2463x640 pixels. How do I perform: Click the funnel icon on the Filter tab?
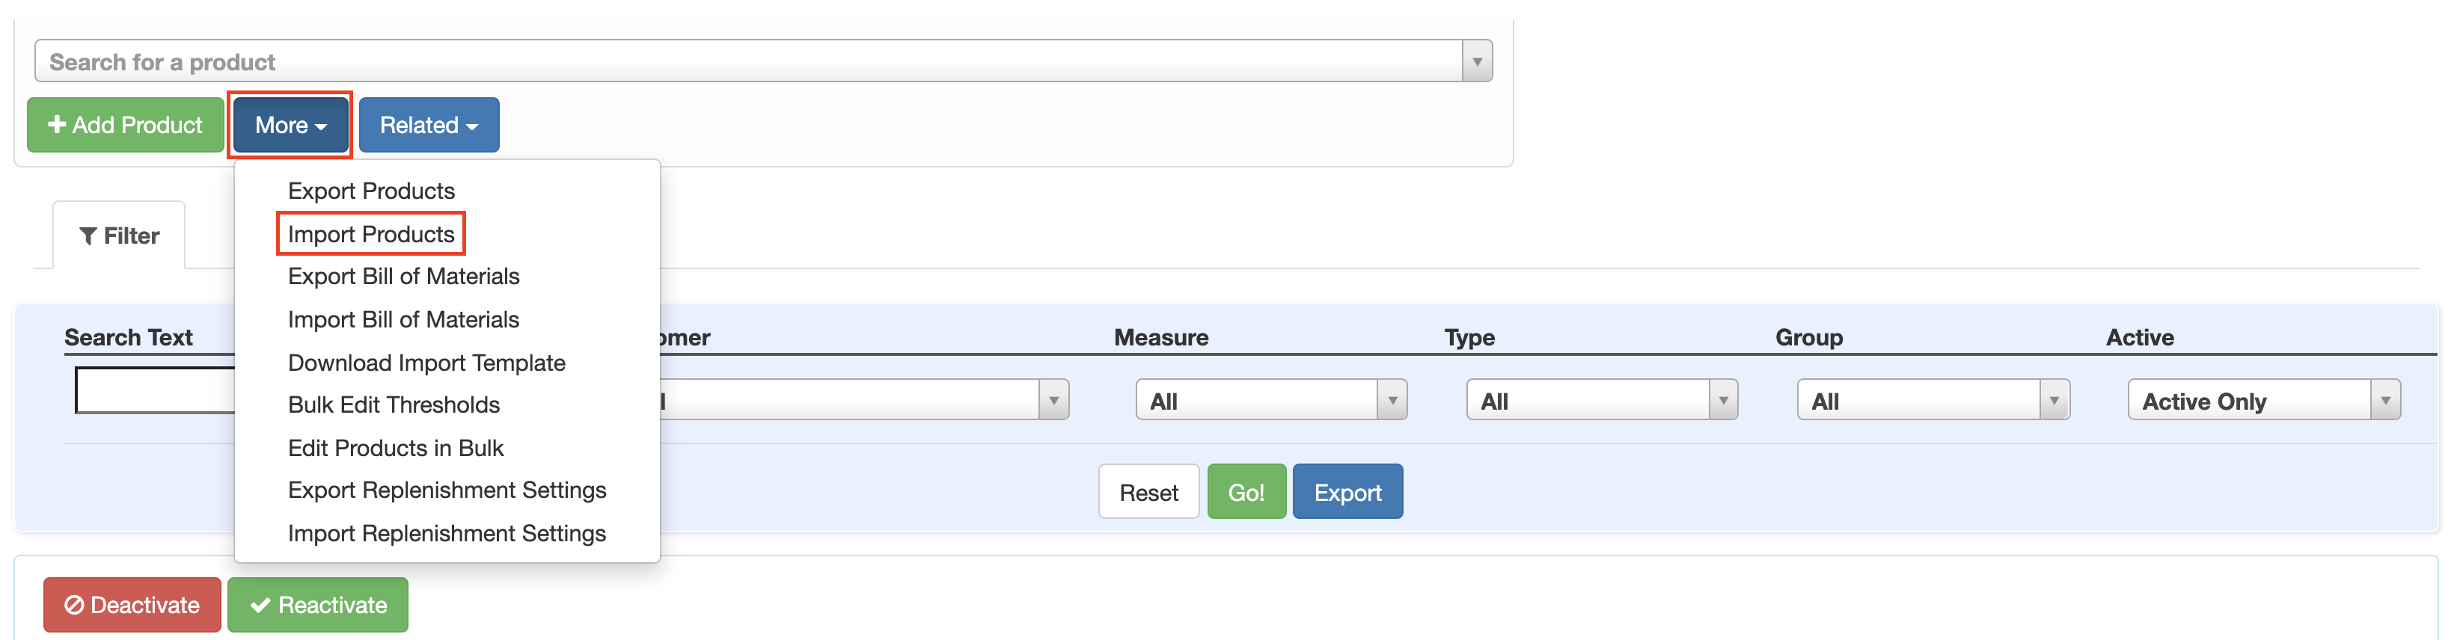(x=90, y=235)
